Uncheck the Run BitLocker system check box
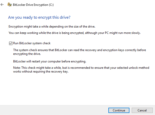Screen dimensions: 155x115 [x=11, y=43]
